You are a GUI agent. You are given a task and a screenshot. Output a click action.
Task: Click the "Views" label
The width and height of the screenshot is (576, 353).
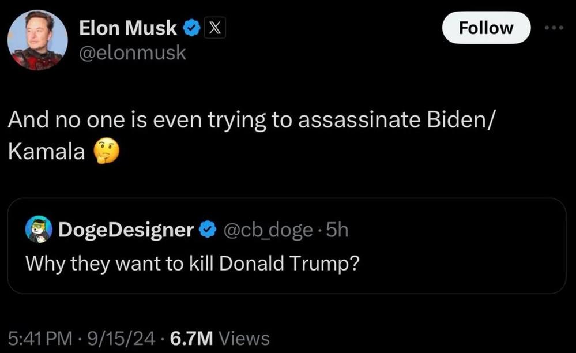[x=245, y=337]
